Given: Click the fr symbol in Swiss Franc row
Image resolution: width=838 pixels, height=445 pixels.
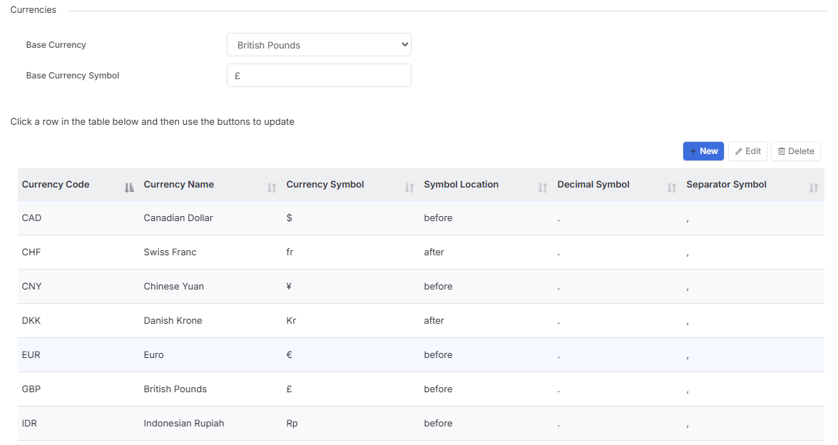Looking at the screenshot, I should click(x=290, y=252).
